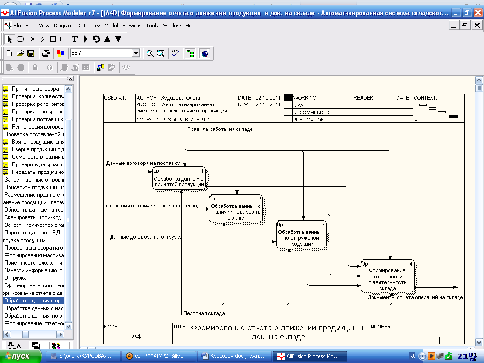Open the color palette editor

pos(60,53)
